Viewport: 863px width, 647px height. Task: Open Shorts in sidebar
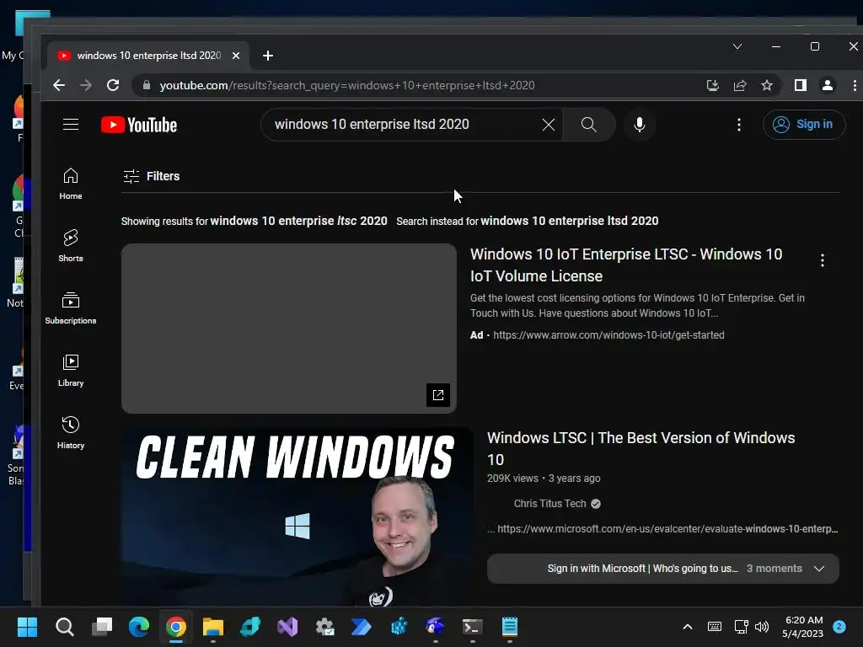71,246
